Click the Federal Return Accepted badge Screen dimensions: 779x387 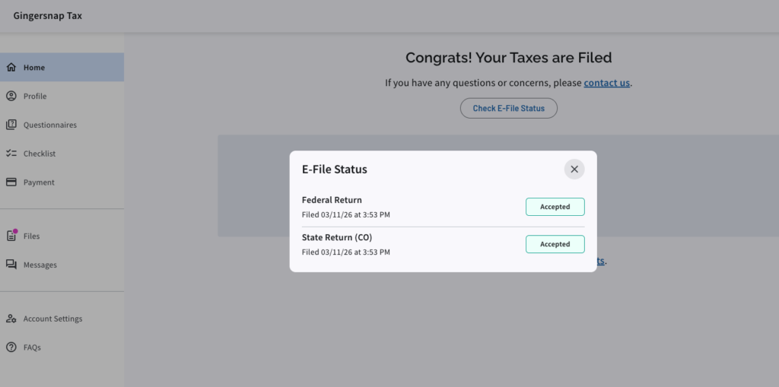(x=555, y=207)
